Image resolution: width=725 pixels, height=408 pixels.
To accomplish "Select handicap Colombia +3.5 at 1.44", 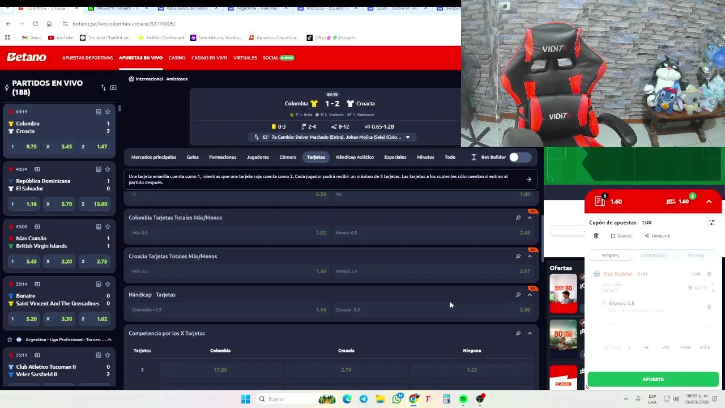I will [229, 310].
